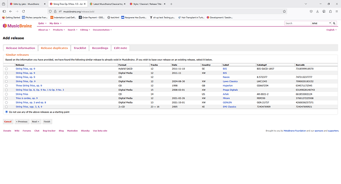Select BIS Hybrid SACD release radio
Viewport: 341px width, 184px height.
pos(6,69)
